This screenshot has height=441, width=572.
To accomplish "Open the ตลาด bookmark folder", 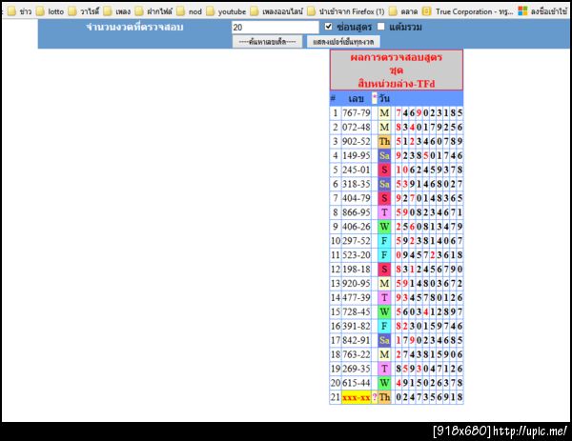I will coord(403,11).
